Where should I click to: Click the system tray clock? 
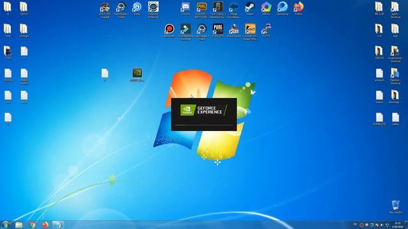click(397, 225)
